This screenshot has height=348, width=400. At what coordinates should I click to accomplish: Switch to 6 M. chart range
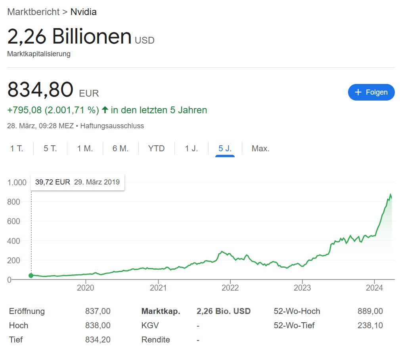pyautogui.click(x=121, y=148)
